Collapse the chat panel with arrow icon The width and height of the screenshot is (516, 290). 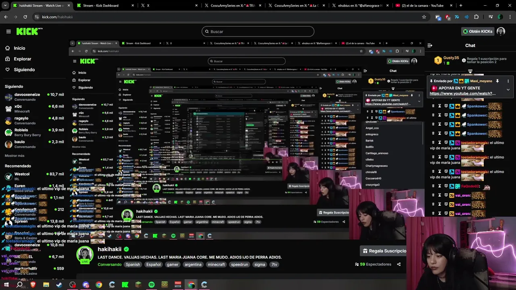(x=430, y=46)
